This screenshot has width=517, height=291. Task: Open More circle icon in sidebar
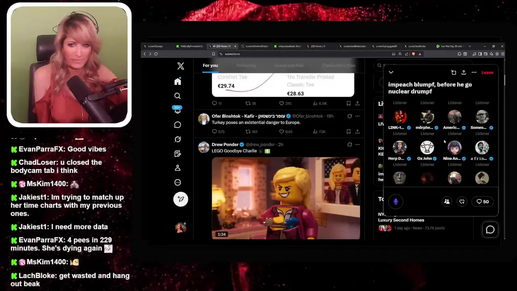pos(177,182)
